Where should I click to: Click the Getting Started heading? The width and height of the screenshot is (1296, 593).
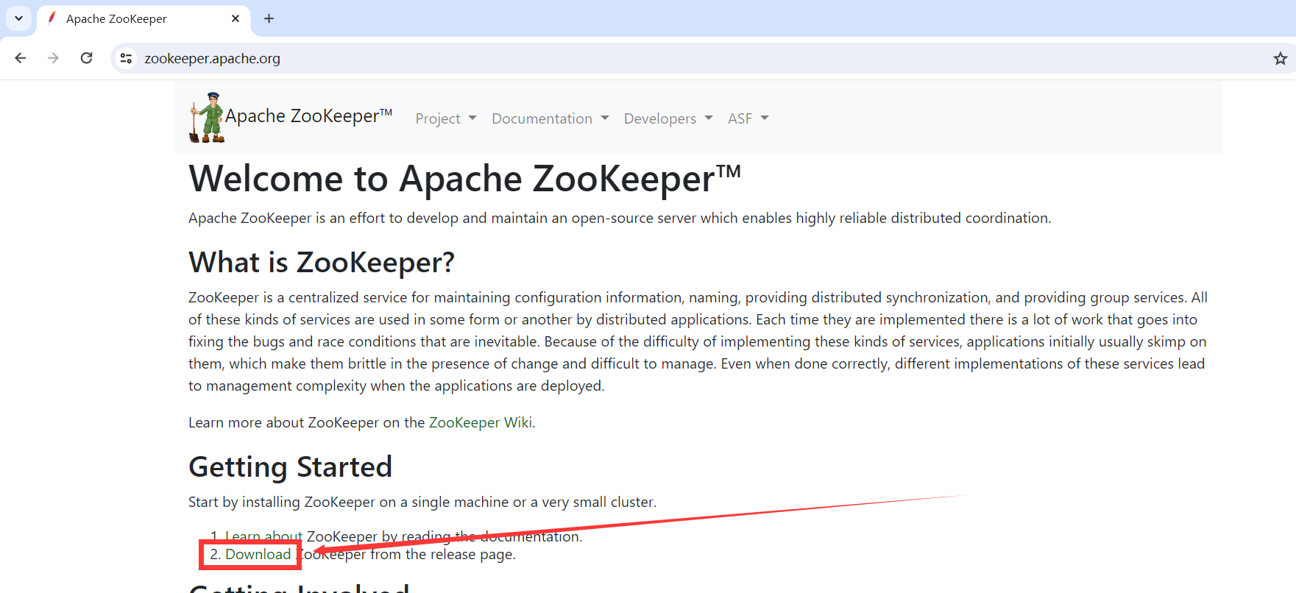coord(290,467)
